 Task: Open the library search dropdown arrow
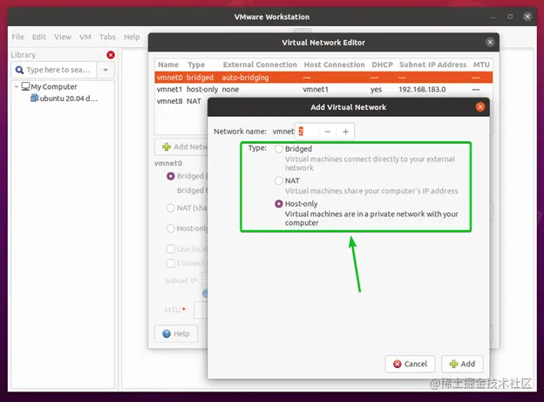(x=105, y=70)
